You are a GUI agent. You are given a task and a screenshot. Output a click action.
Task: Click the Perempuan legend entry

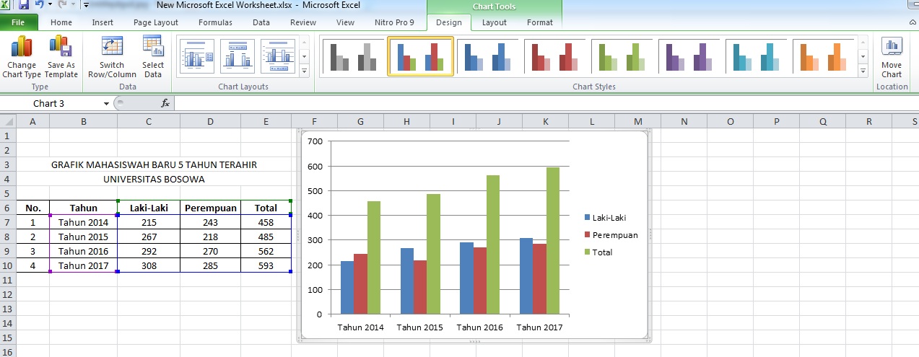(611, 235)
